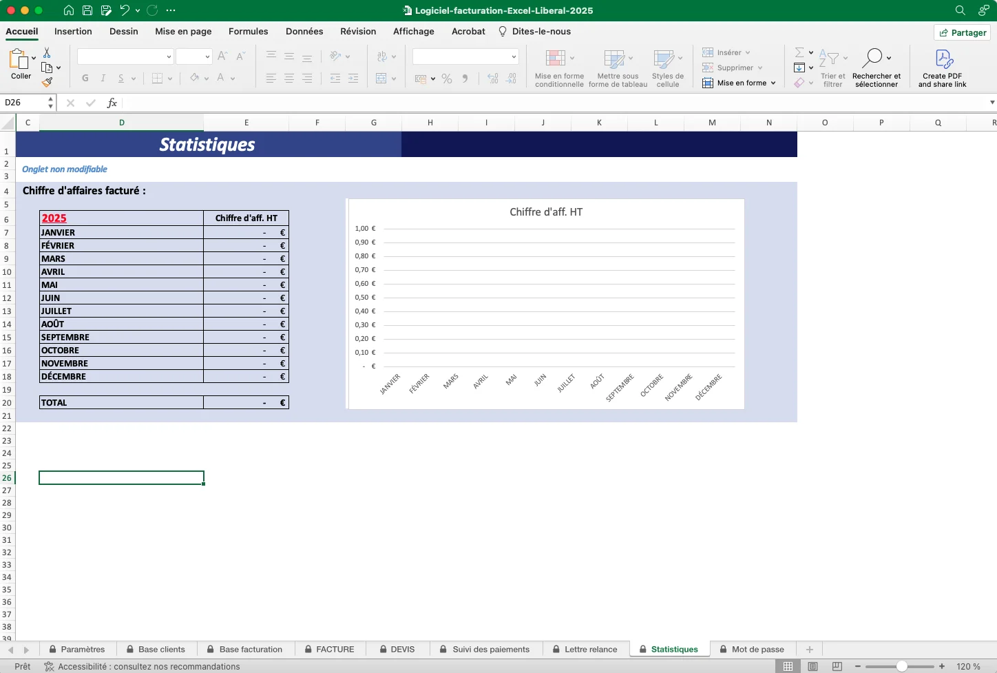Image resolution: width=997 pixels, height=673 pixels.
Task: Click the Partager button
Action: 962,32
